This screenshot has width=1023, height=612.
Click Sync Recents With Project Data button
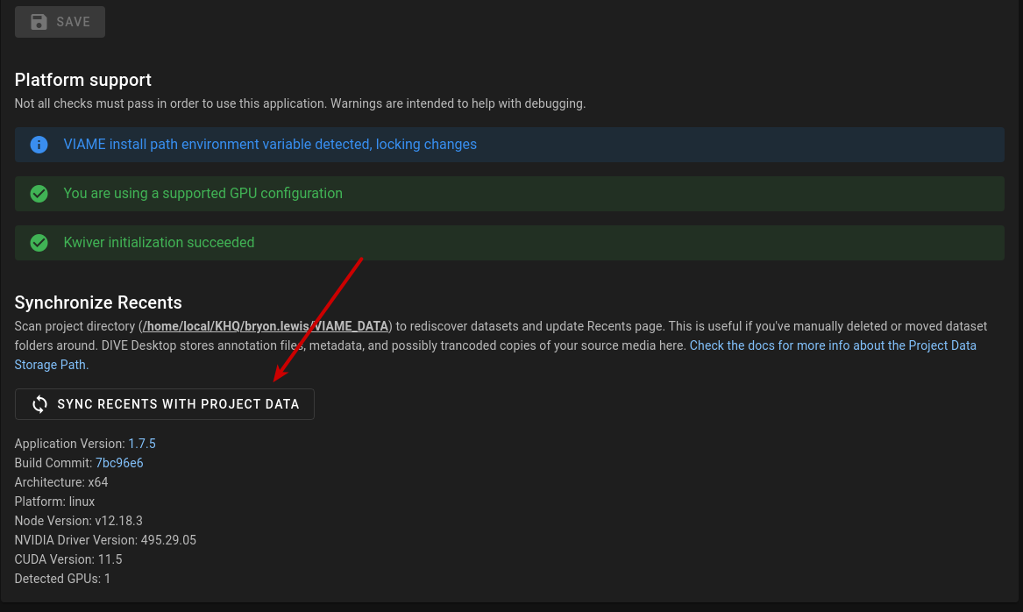165,404
